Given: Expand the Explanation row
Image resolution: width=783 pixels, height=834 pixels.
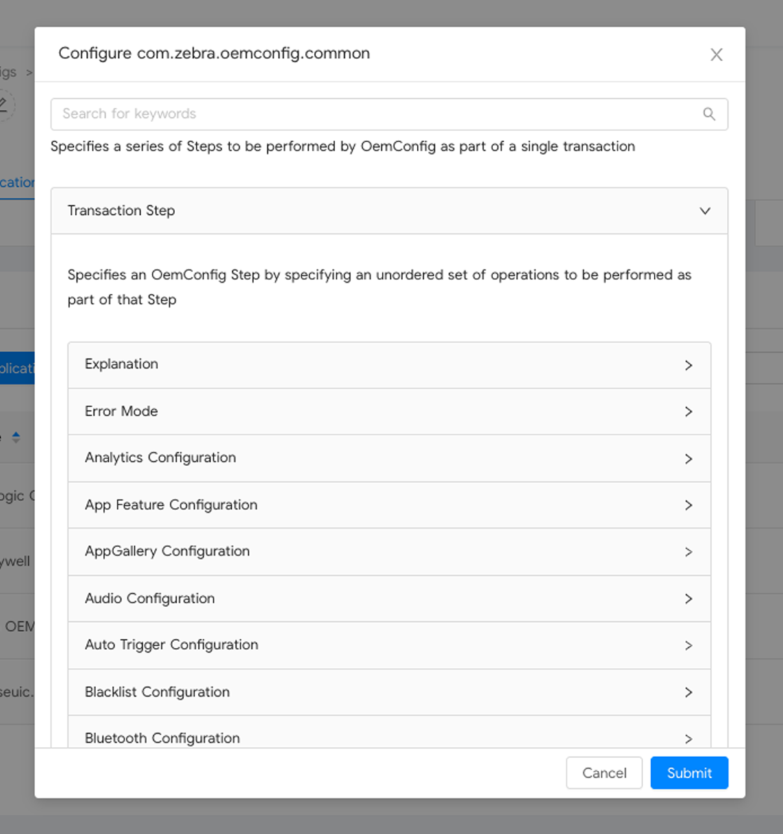Looking at the screenshot, I should coord(389,364).
